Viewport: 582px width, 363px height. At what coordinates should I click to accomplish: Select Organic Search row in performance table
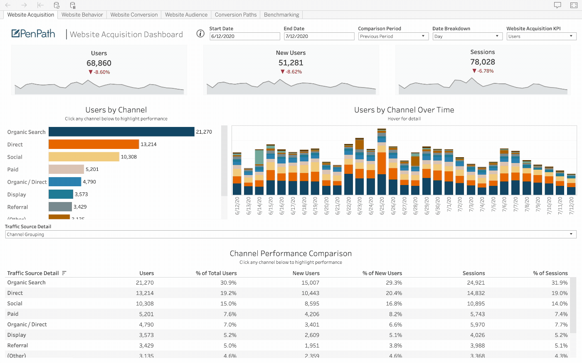[287, 283]
